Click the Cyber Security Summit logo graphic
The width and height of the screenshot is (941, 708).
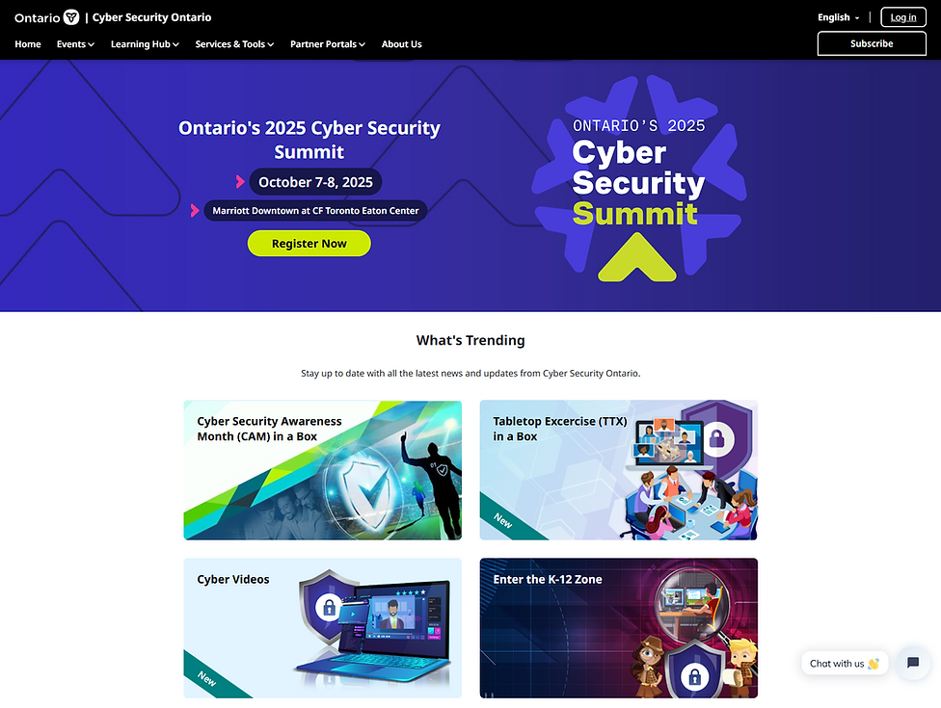pos(638,181)
